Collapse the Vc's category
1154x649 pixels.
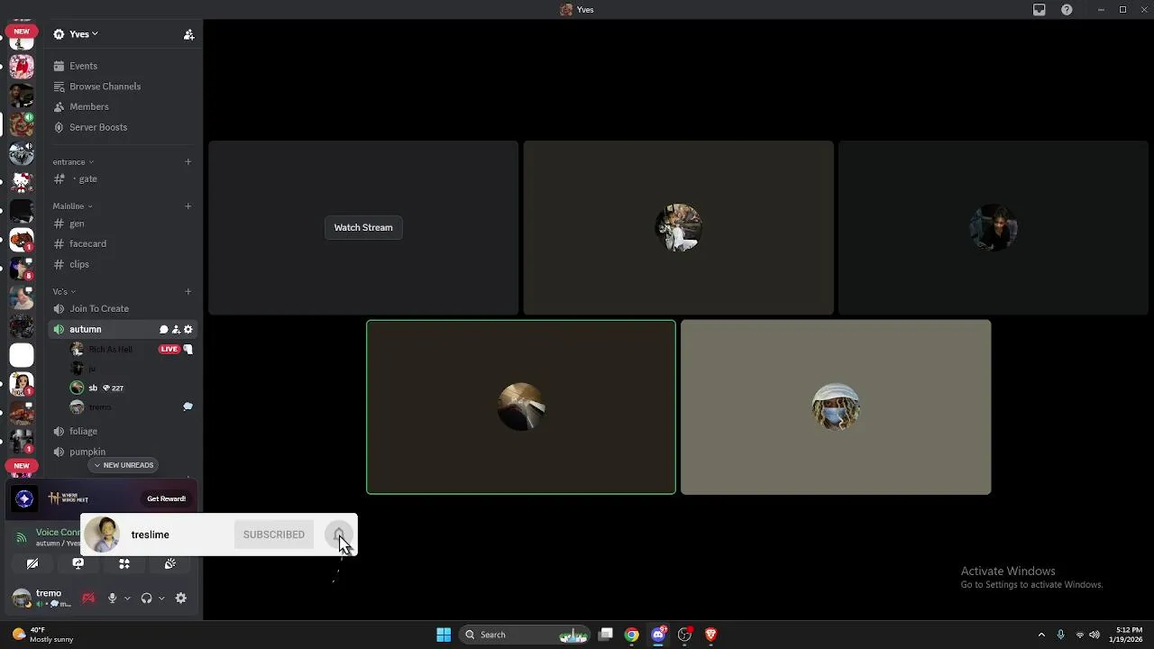(63, 292)
